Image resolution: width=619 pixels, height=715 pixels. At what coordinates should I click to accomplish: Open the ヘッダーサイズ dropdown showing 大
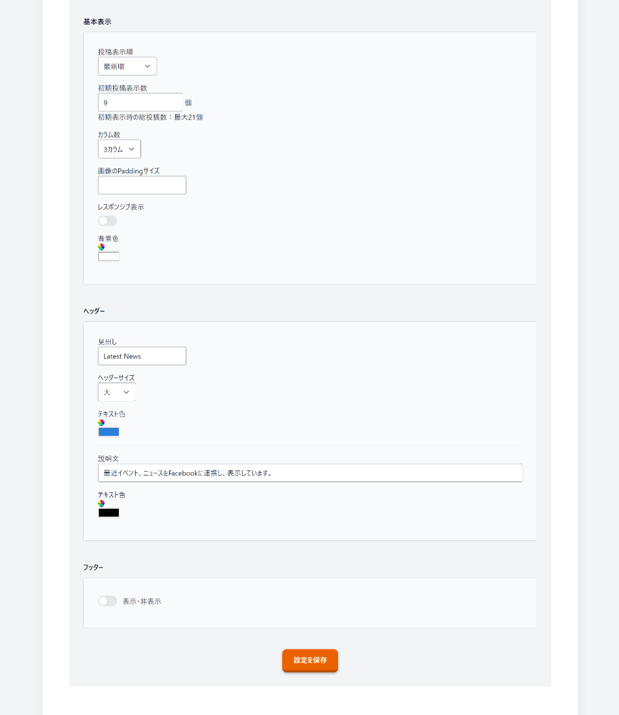point(116,392)
